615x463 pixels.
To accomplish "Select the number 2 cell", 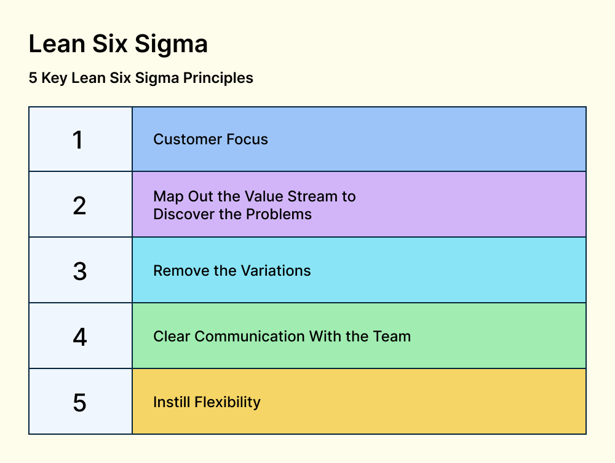I will pyautogui.click(x=80, y=205).
